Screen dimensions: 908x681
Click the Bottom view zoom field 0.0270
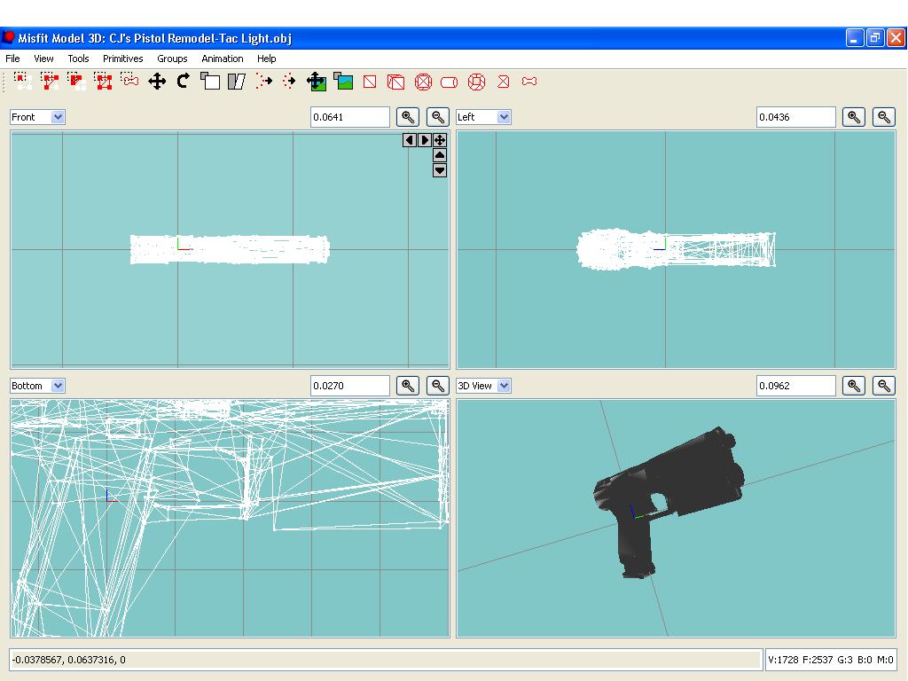[x=350, y=386]
